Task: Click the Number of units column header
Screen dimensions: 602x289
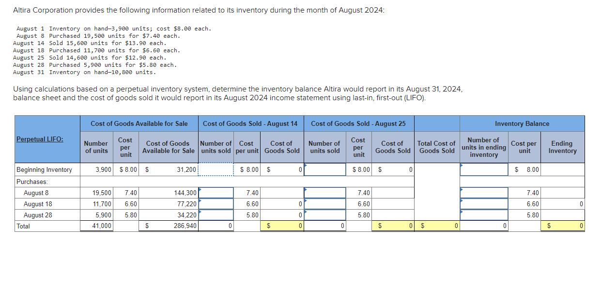Action: point(96,147)
